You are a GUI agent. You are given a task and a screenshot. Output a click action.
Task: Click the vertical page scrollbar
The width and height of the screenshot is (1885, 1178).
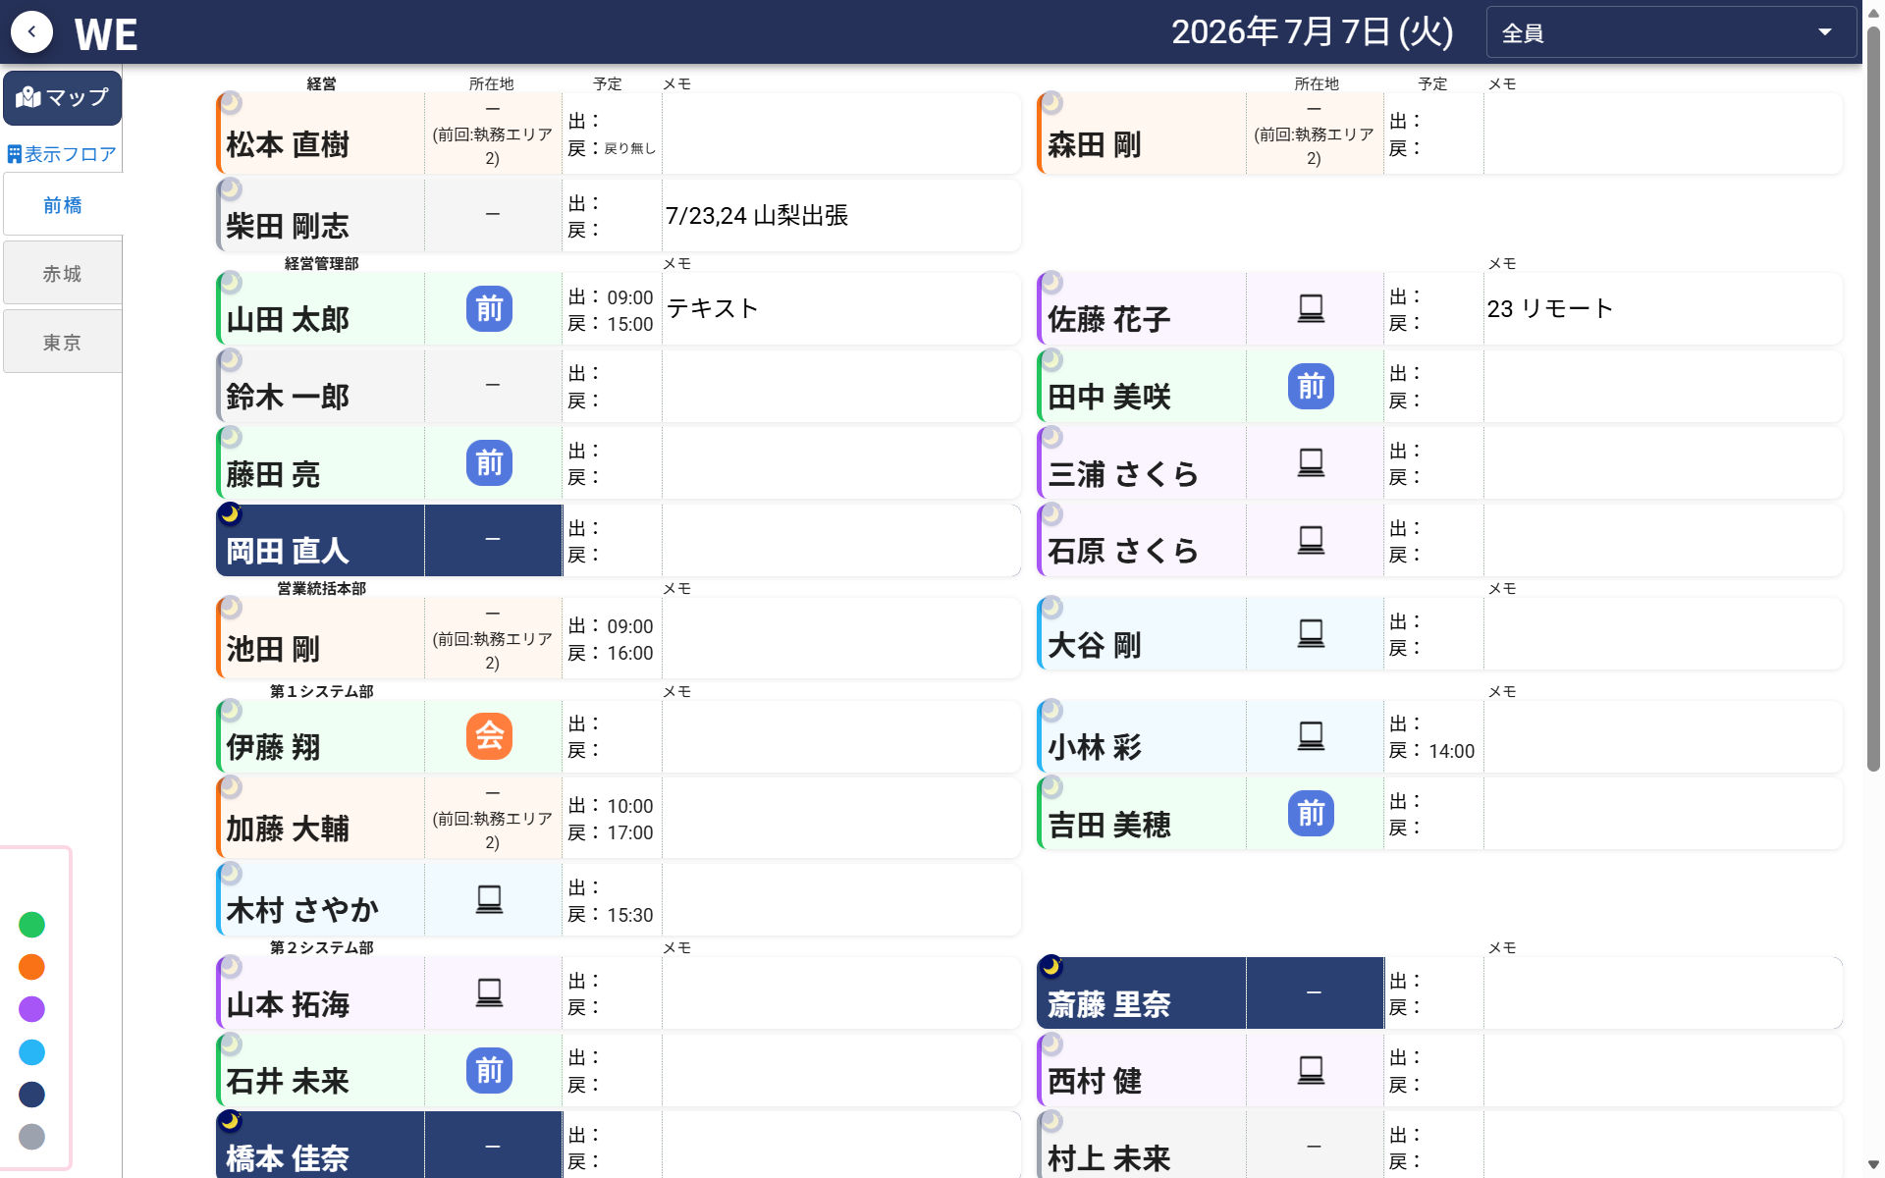1873,398
